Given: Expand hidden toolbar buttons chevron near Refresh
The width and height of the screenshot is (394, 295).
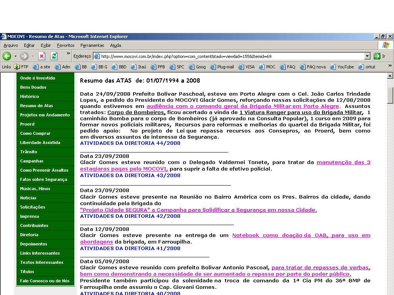Looking at the screenshot, I should [x=68, y=53].
